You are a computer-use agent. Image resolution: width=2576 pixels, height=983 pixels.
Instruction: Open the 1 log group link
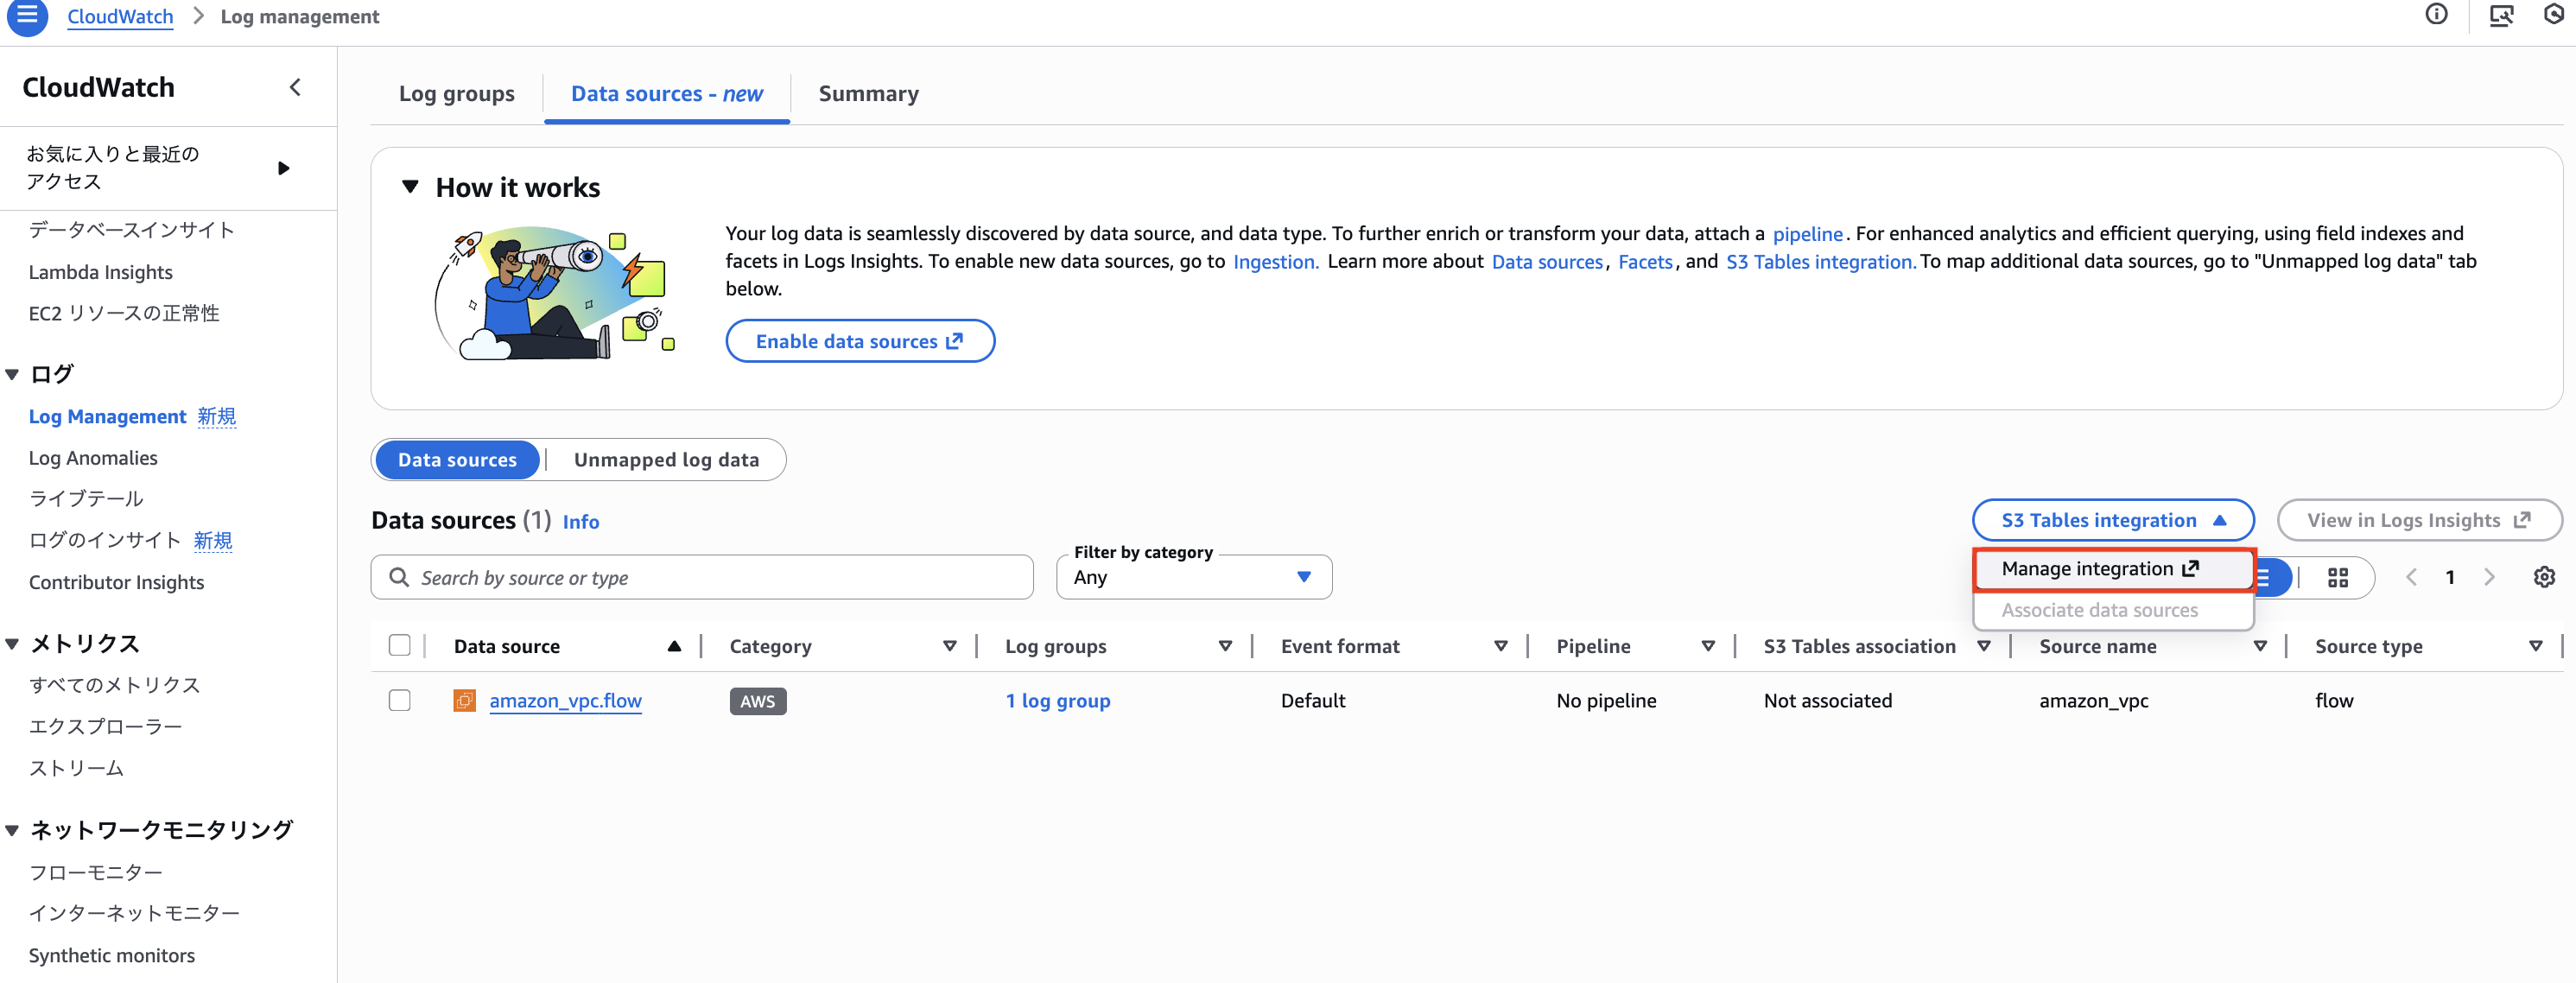1057,700
